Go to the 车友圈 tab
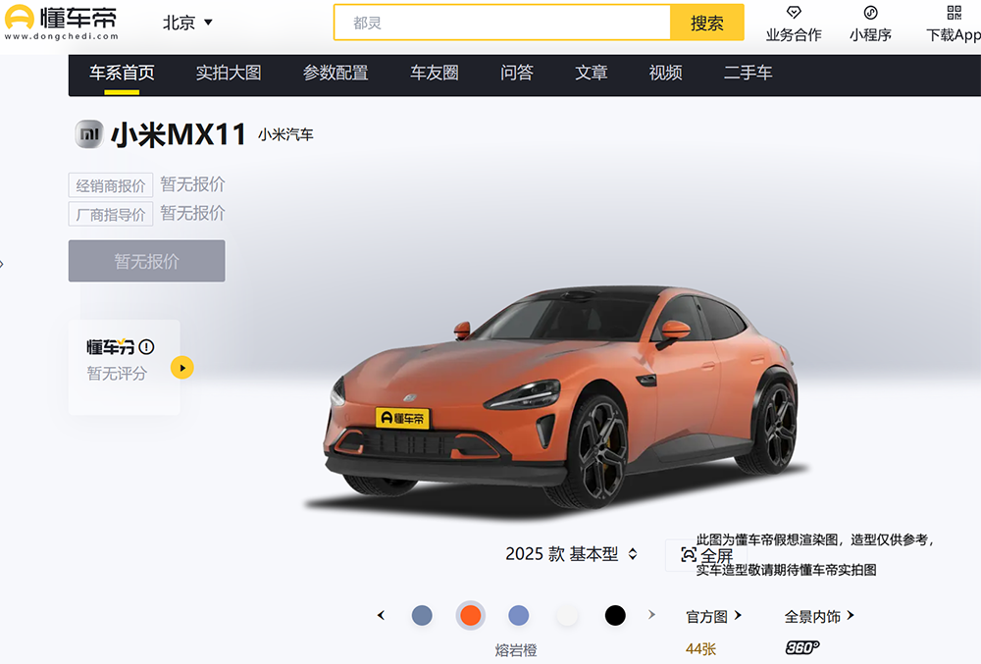 435,73
